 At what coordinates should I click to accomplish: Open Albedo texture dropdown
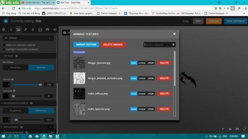pos(6,85)
